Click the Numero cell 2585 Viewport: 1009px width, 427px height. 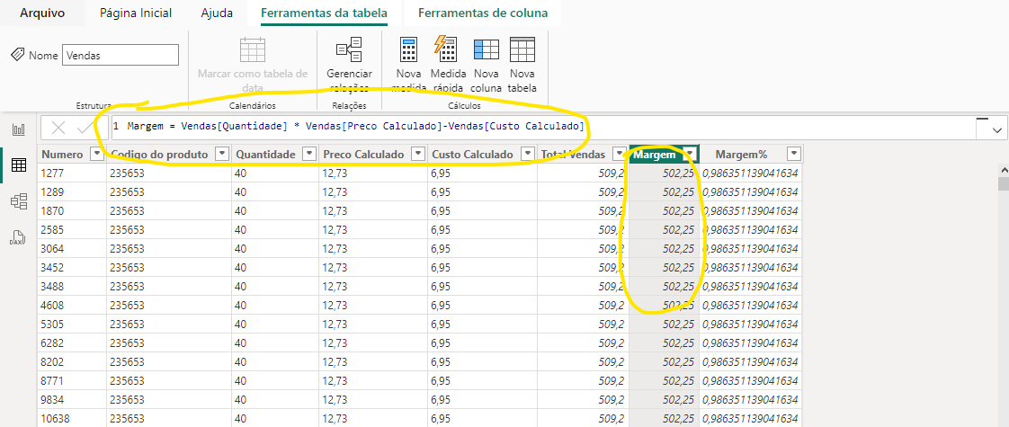(x=73, y=229)
